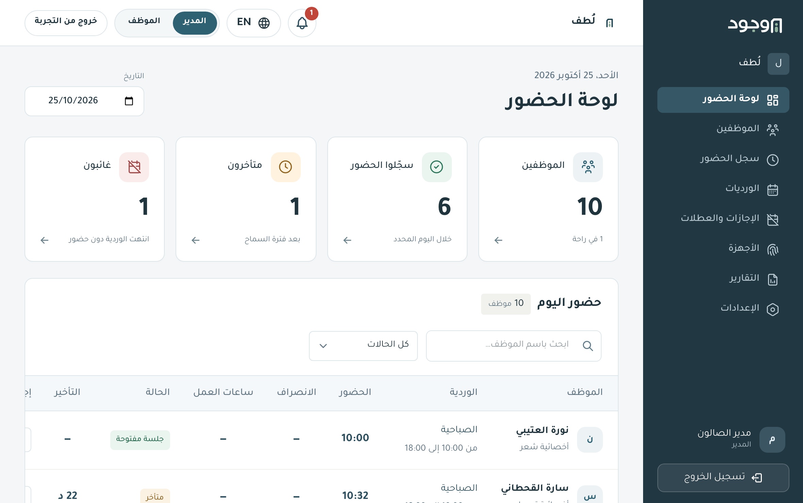Click the لُطف header company icon

pos(610,23)
